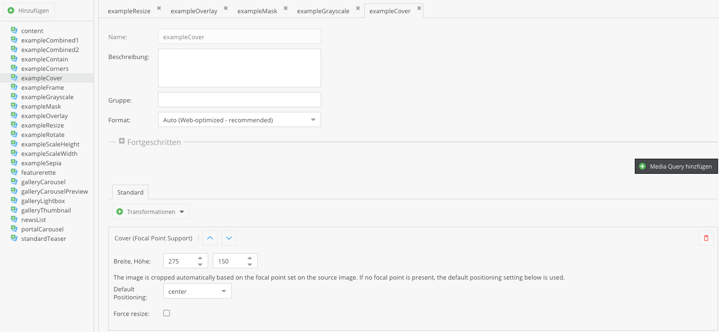The image size is (719, 332).
Task: Open featurerette in the thumbnail list
Action: pos(38,172)
